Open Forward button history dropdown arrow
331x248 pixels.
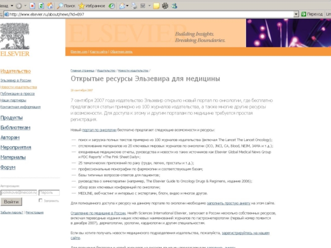pyautogui.click(x=25, y=6)
